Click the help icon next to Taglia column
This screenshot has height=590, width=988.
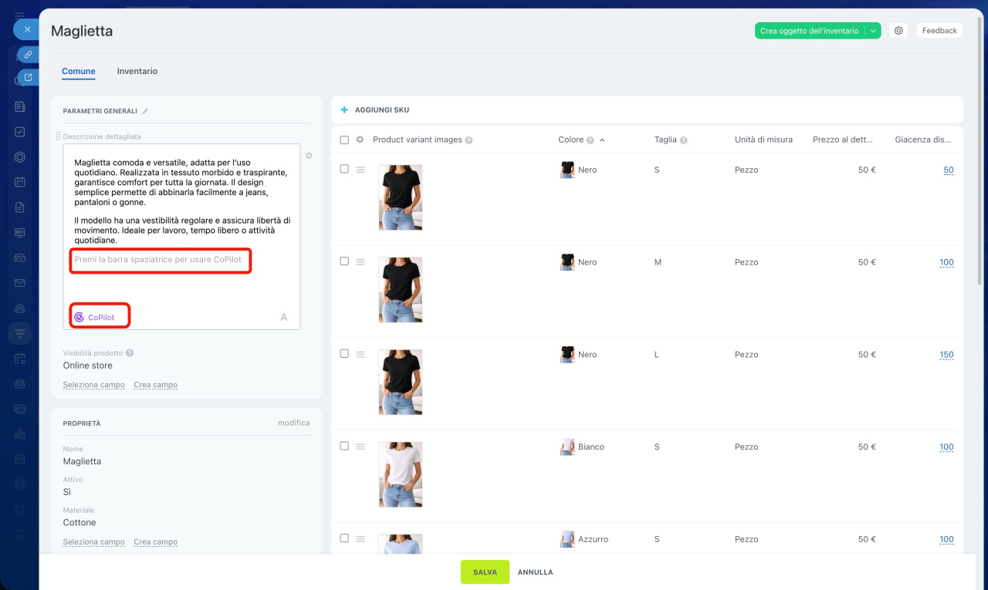point(684,140)
